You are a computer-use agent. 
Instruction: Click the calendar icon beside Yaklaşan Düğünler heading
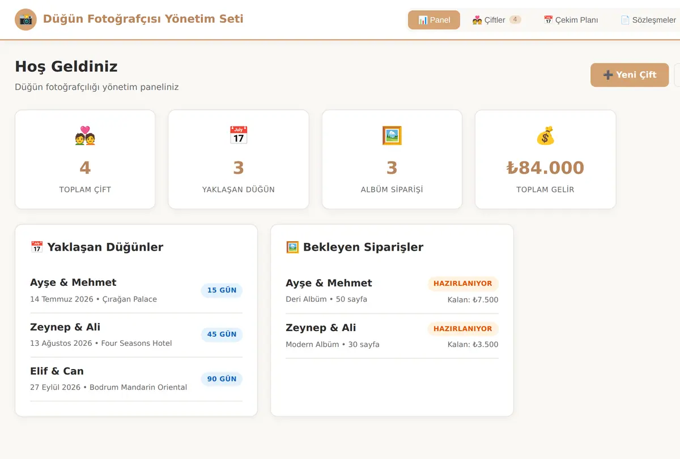[37, 247]
